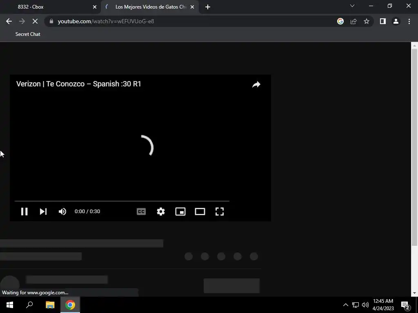Click the Chrome taskbar icon
The image size is (418, 313).
tap(70, 305)
